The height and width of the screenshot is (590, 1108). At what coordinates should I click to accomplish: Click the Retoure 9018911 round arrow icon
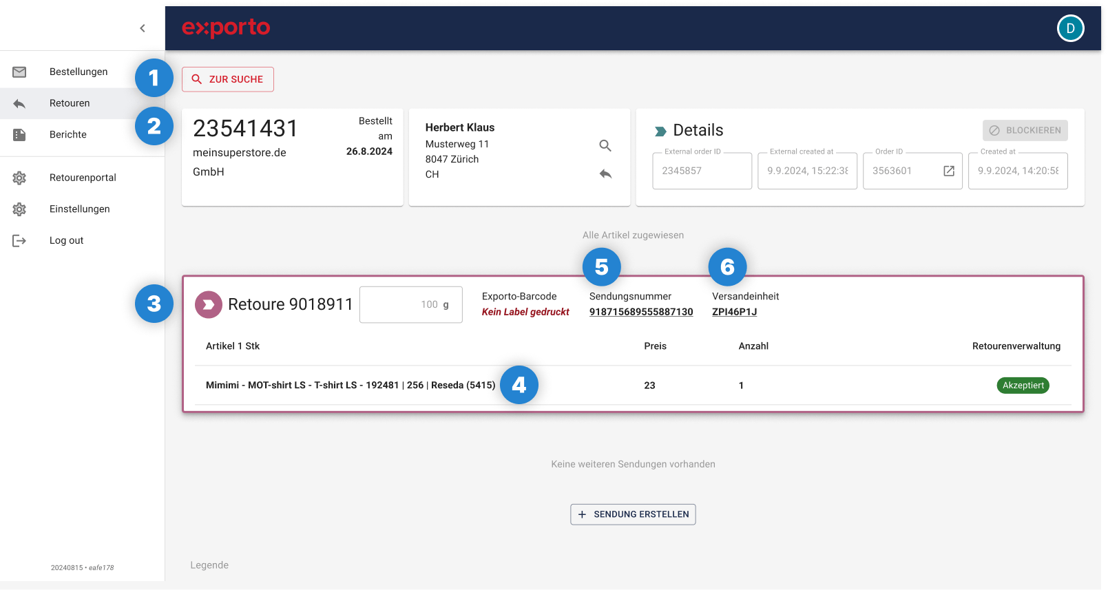[x=209, y=304]
